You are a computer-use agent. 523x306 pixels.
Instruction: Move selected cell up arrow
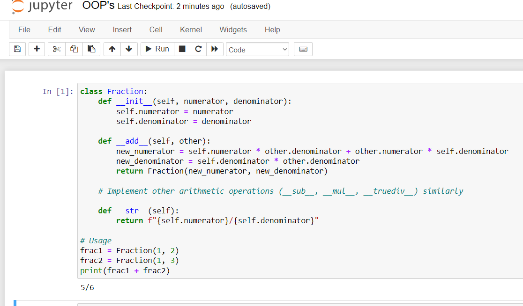click(x=112, y=49)
